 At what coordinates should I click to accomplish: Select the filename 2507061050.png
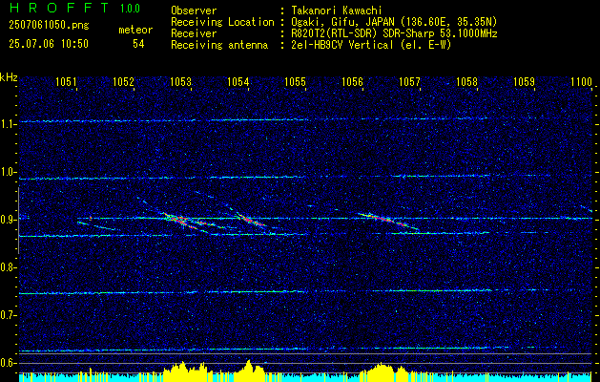click(x=49, y=26)
